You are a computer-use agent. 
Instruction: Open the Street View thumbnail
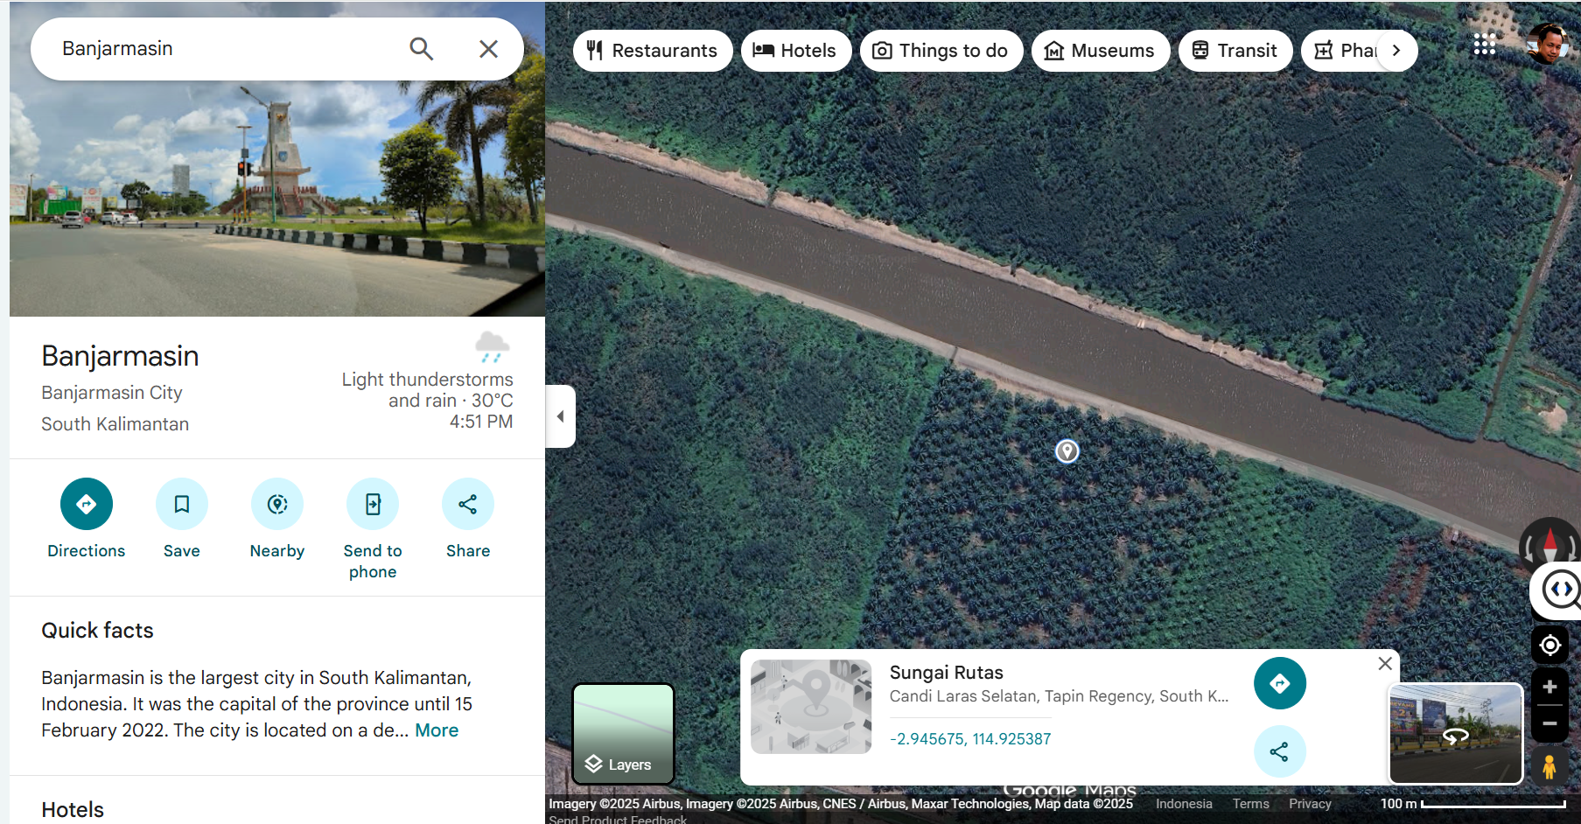[x=1455, y=733]
